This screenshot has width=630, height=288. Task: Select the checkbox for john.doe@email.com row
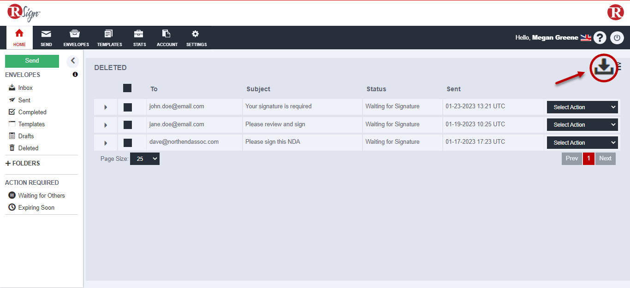[x=128, y=107]
